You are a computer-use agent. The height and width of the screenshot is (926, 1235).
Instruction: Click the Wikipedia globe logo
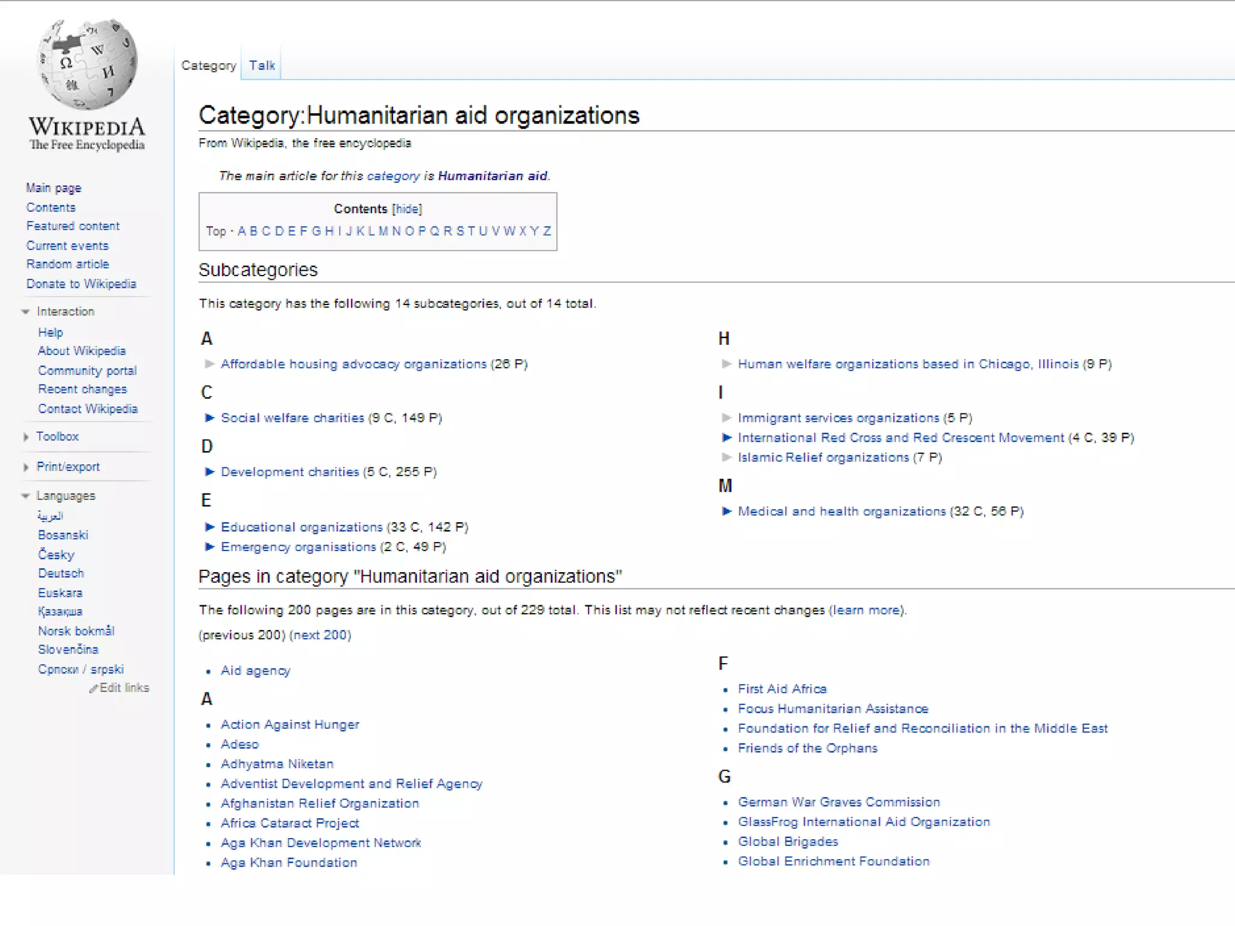[x=87, y=64]
